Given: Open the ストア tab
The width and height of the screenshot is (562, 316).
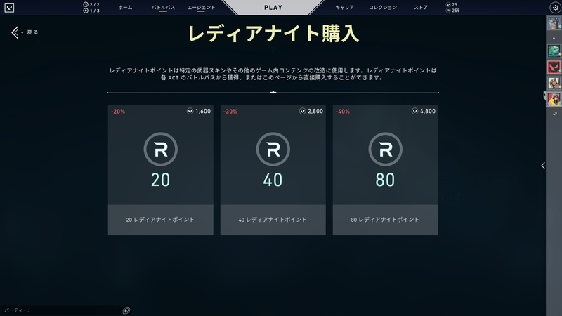Looking at the screenshot, I should pos(421,8).
